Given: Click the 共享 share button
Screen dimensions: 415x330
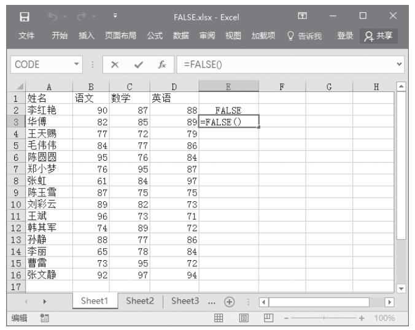Looking at the screenshot, I should tap(379, 36).
